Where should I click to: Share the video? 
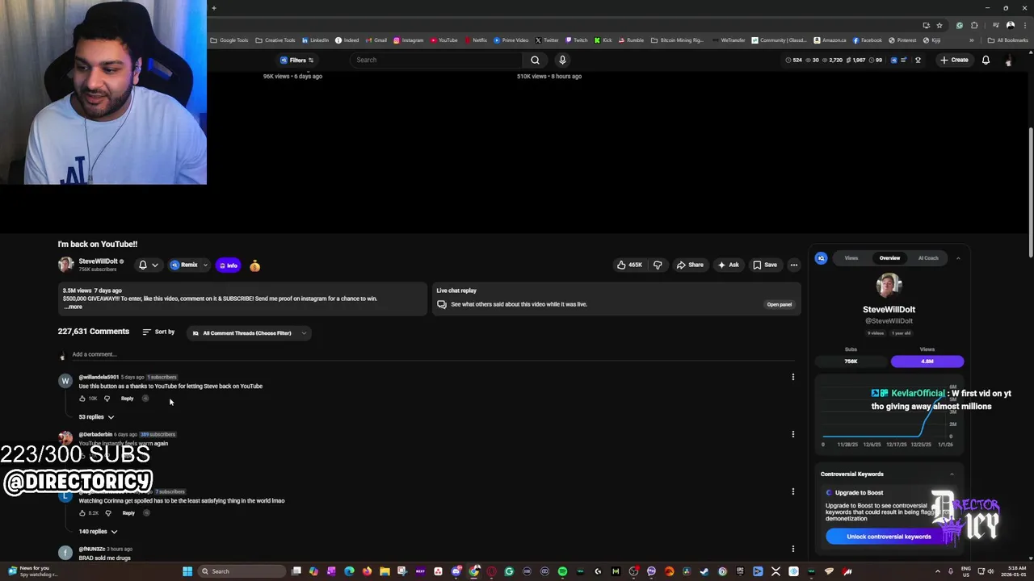[690, 265]
